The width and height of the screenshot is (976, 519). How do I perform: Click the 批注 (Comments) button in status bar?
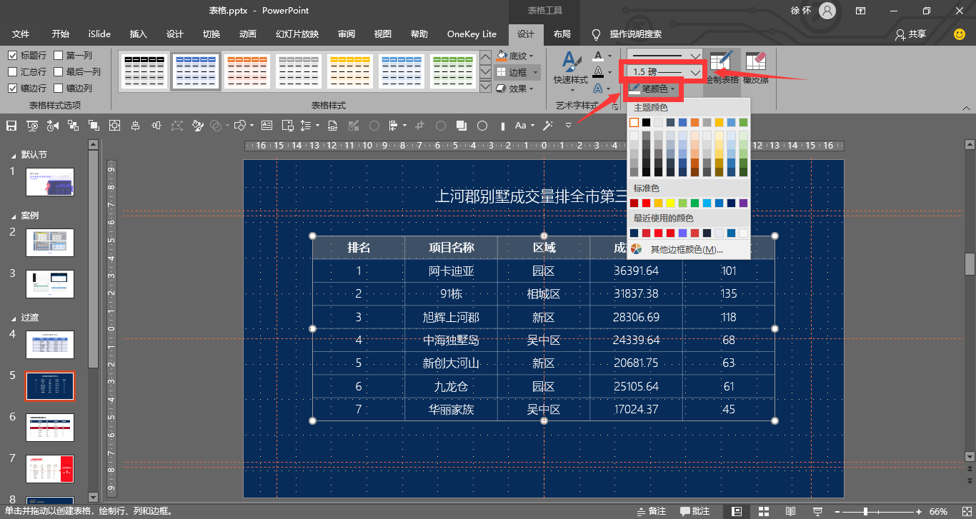click(x=695, y=511)
